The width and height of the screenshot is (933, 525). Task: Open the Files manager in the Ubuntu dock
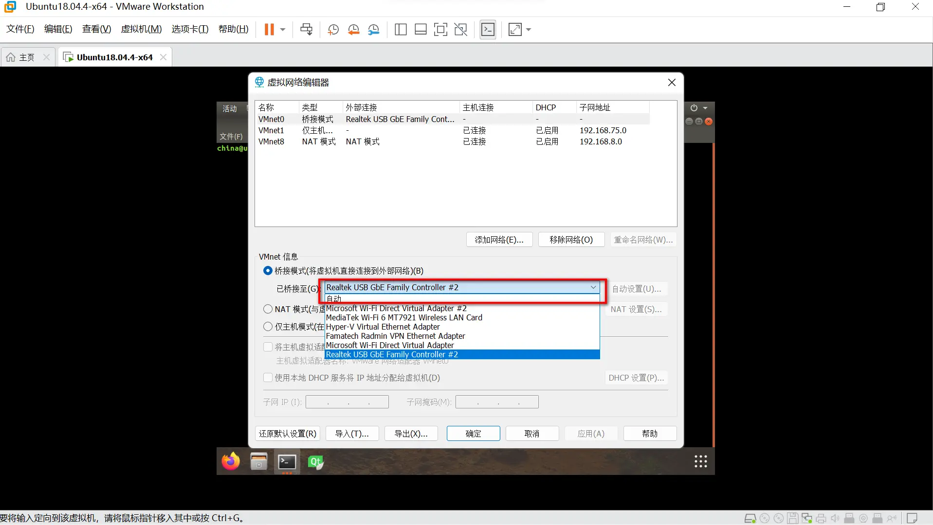pos(259,461)
